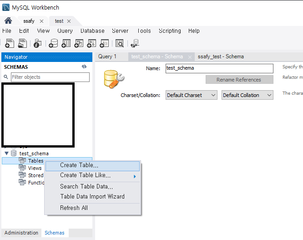
Task: Open the Help menu
Action: (x=194, y=31)
